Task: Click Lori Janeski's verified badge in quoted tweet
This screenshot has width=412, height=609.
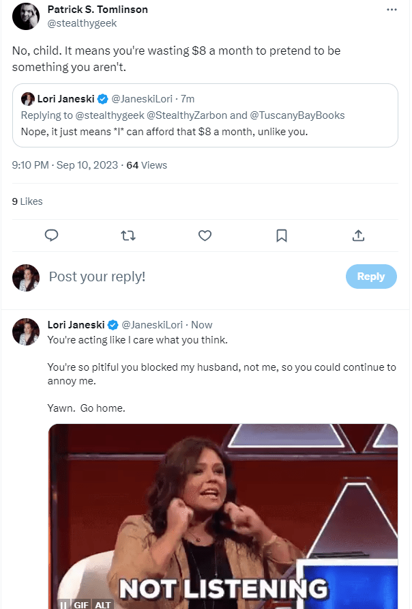Action: click(x=102, y=99)
